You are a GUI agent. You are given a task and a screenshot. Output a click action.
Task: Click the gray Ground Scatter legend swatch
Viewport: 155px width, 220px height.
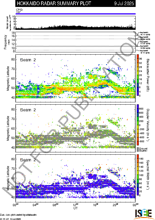[x=138, y=149]
